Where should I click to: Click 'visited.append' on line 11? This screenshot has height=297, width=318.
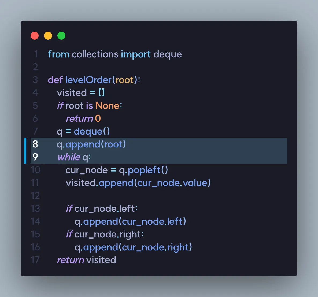click(99, 183)
